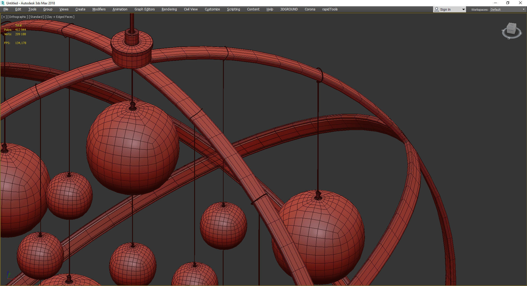The image size is (527, 286).
Task: Click the FPS value 134,178
Action: pos(21,43)
